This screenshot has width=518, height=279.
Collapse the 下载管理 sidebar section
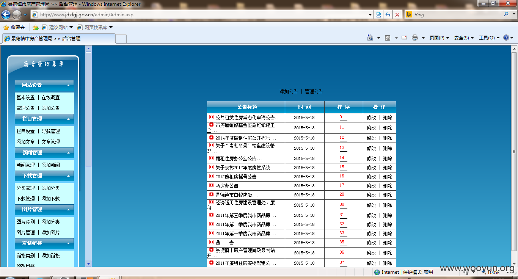coord(44,176)
